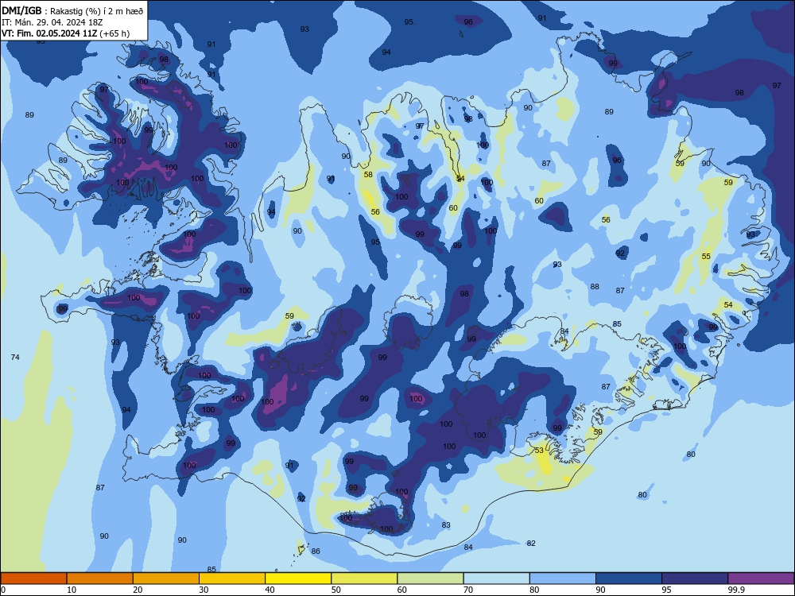Click the dark orange 0–10 legend swatch
This screenshot has width=795, height=596.
33,579
